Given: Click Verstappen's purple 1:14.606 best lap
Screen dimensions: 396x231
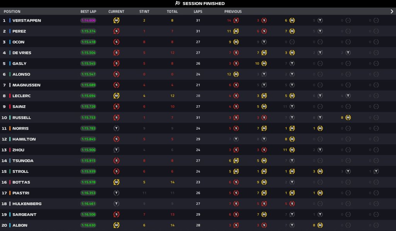Looking at the screenshot, I should click(88, 20).
